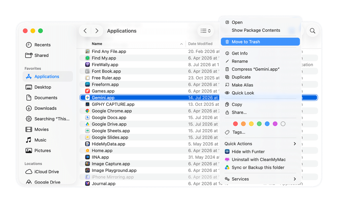The image size is (338, 203).
Task: Click the Date Modified column header
Action: pyautogui.click(x=200, y=44)
